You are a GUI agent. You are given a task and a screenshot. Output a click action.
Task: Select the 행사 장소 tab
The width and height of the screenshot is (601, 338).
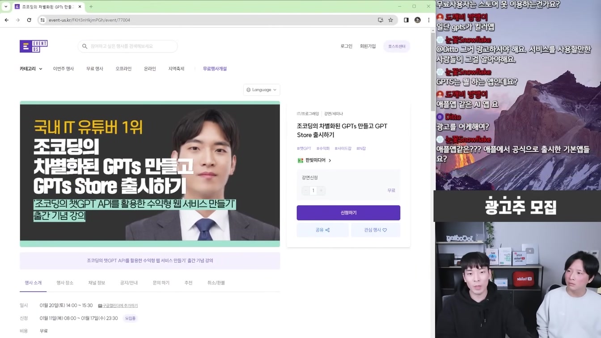tap(65, 283)
